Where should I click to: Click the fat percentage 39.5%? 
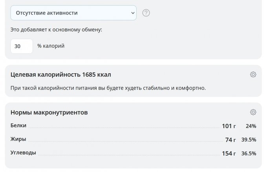click(249, 140)
